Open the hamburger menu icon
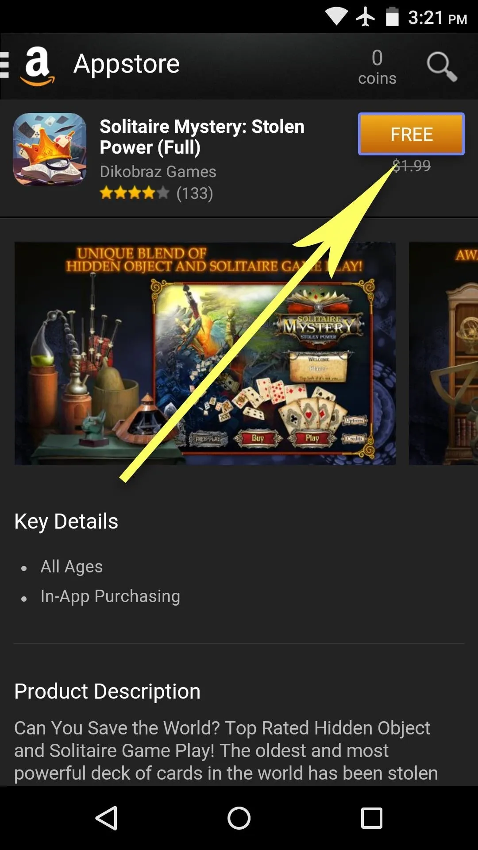Viewport: 478px width, 850px height. (4, 65)
